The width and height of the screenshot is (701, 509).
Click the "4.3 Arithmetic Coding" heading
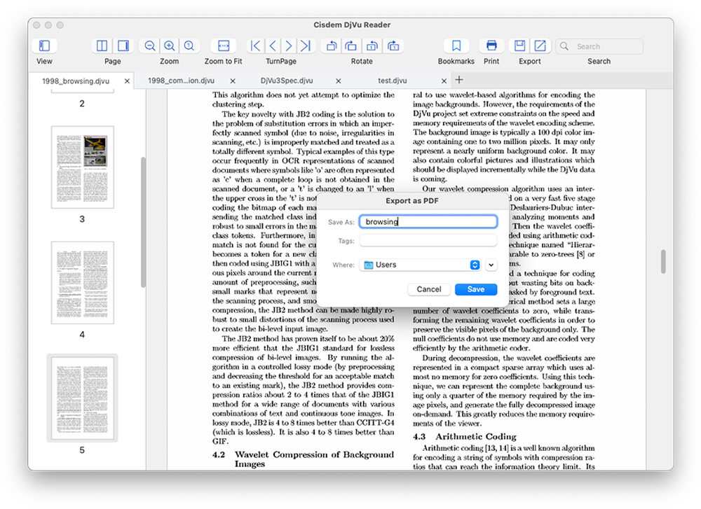point(465,437)
